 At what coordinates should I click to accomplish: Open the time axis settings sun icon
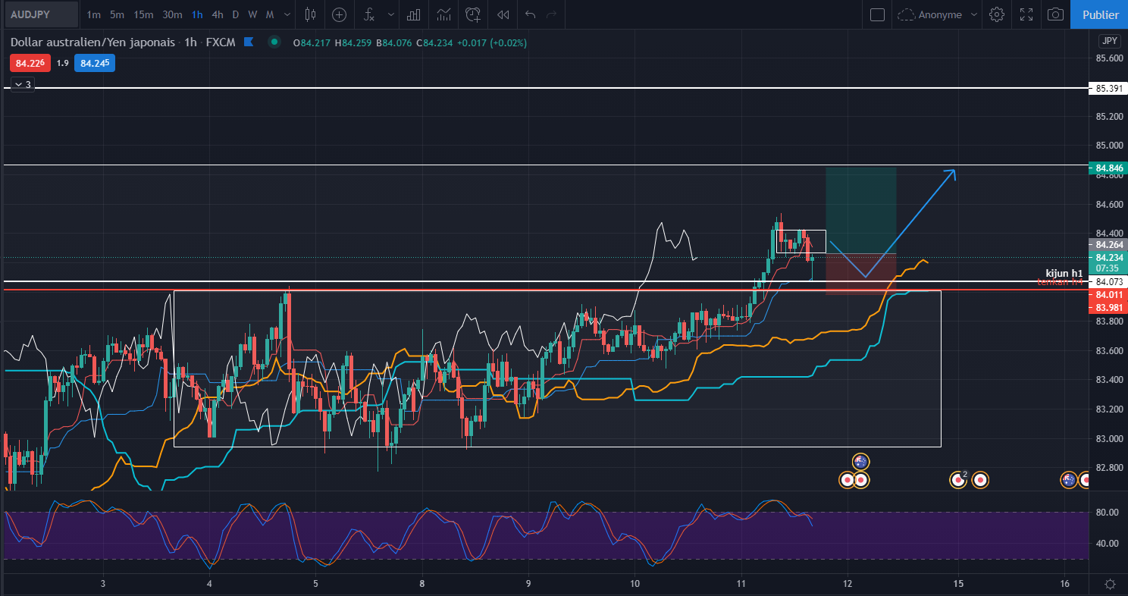[1110, 584]
